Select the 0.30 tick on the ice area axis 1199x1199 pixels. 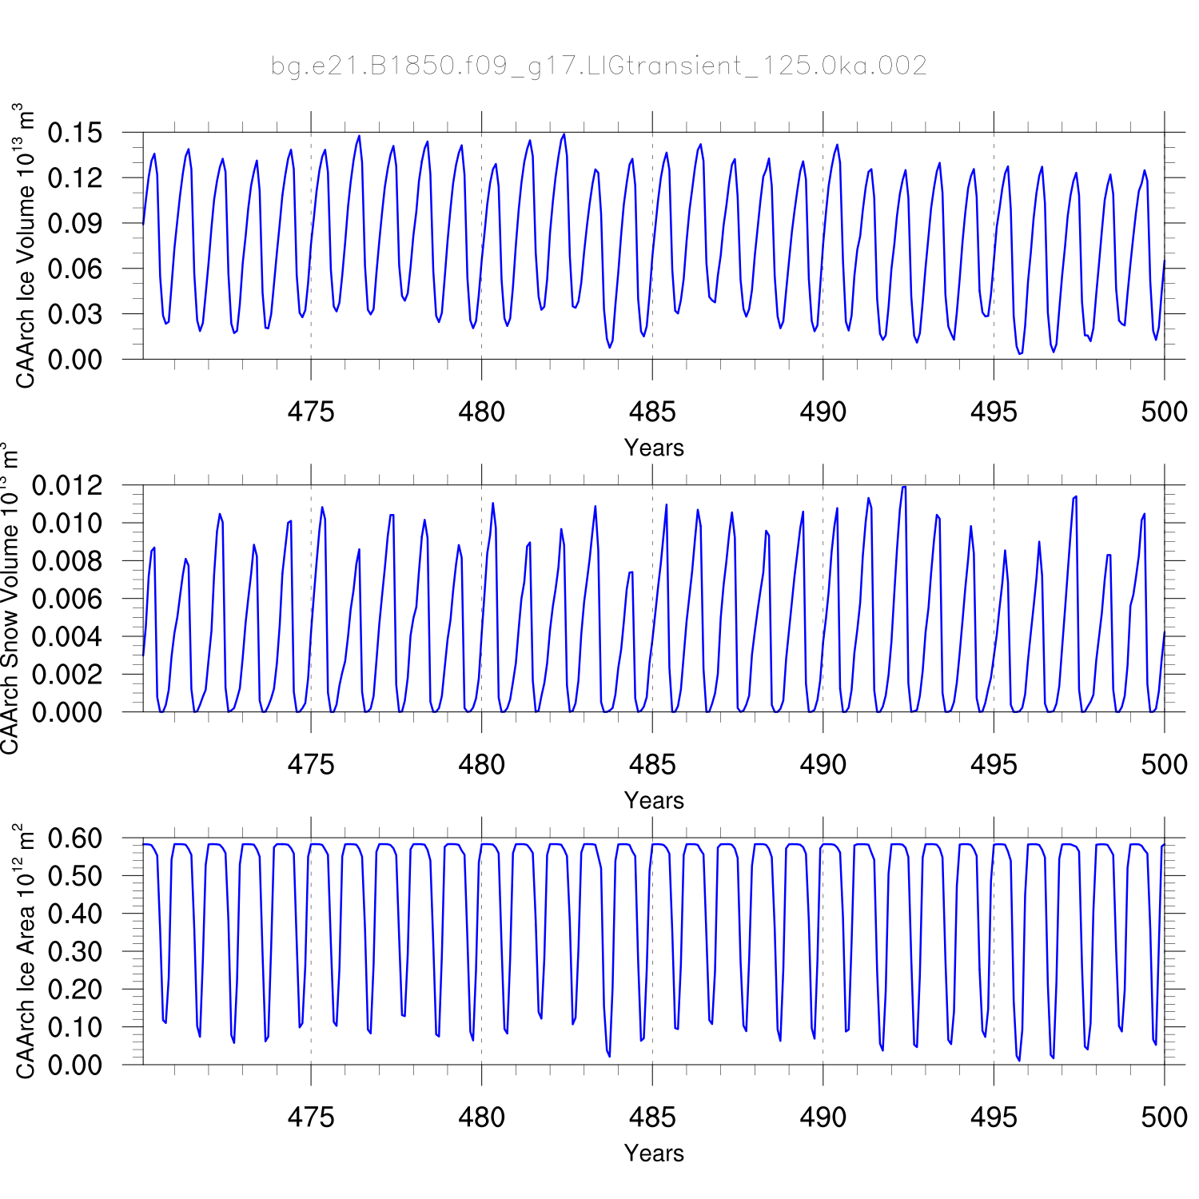tap(75, 951)
